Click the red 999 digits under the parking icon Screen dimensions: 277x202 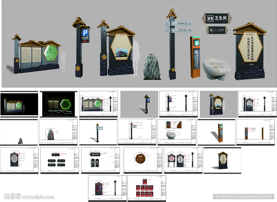click(x=85, y=41)
